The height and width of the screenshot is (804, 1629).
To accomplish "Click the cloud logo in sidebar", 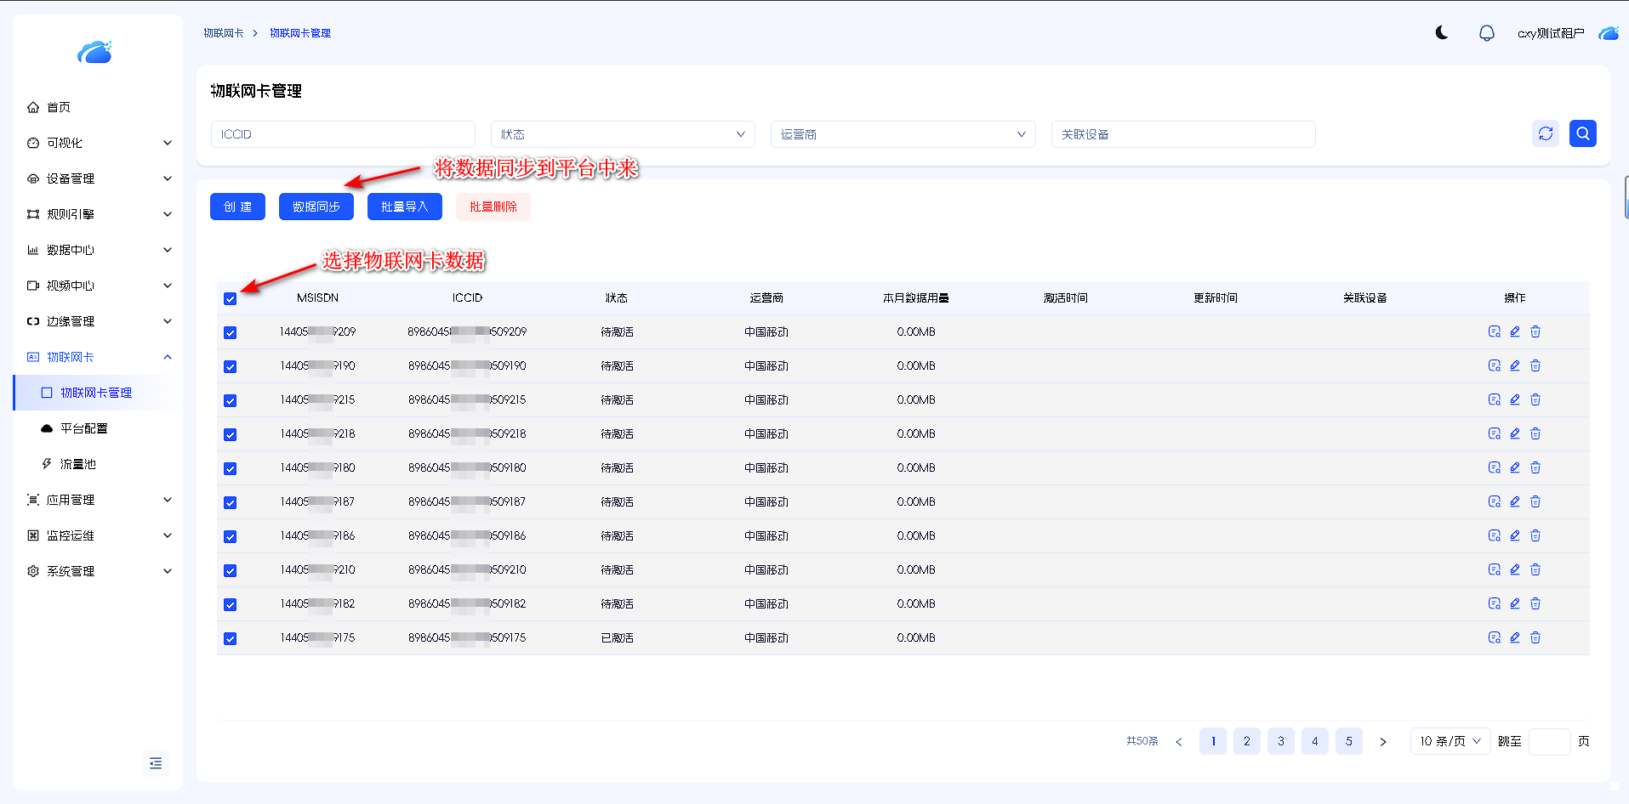I will (94, 53).
